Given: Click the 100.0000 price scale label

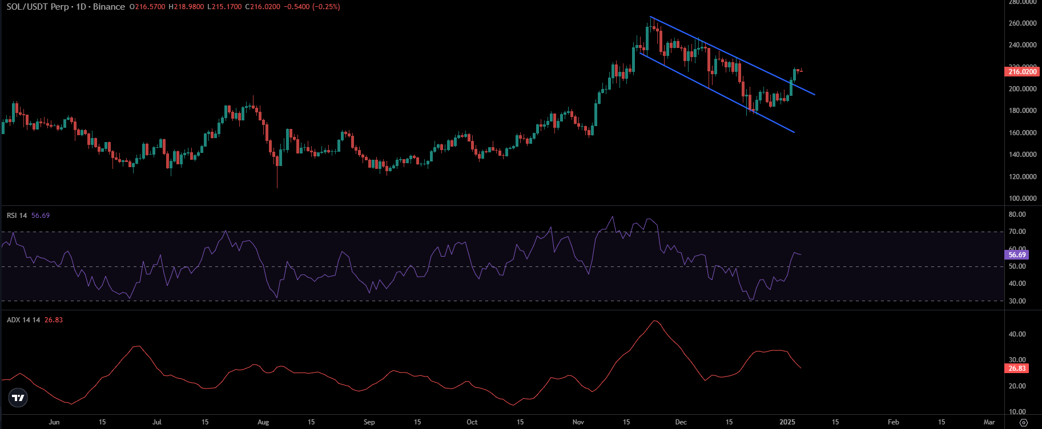Looking at the screenshot, I should [x=1023, y=199].
